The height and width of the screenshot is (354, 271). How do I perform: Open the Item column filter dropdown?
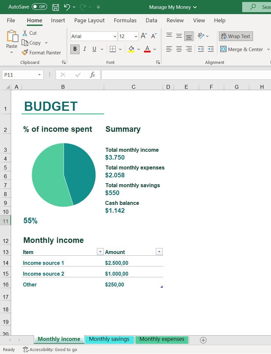pos(100,251)
